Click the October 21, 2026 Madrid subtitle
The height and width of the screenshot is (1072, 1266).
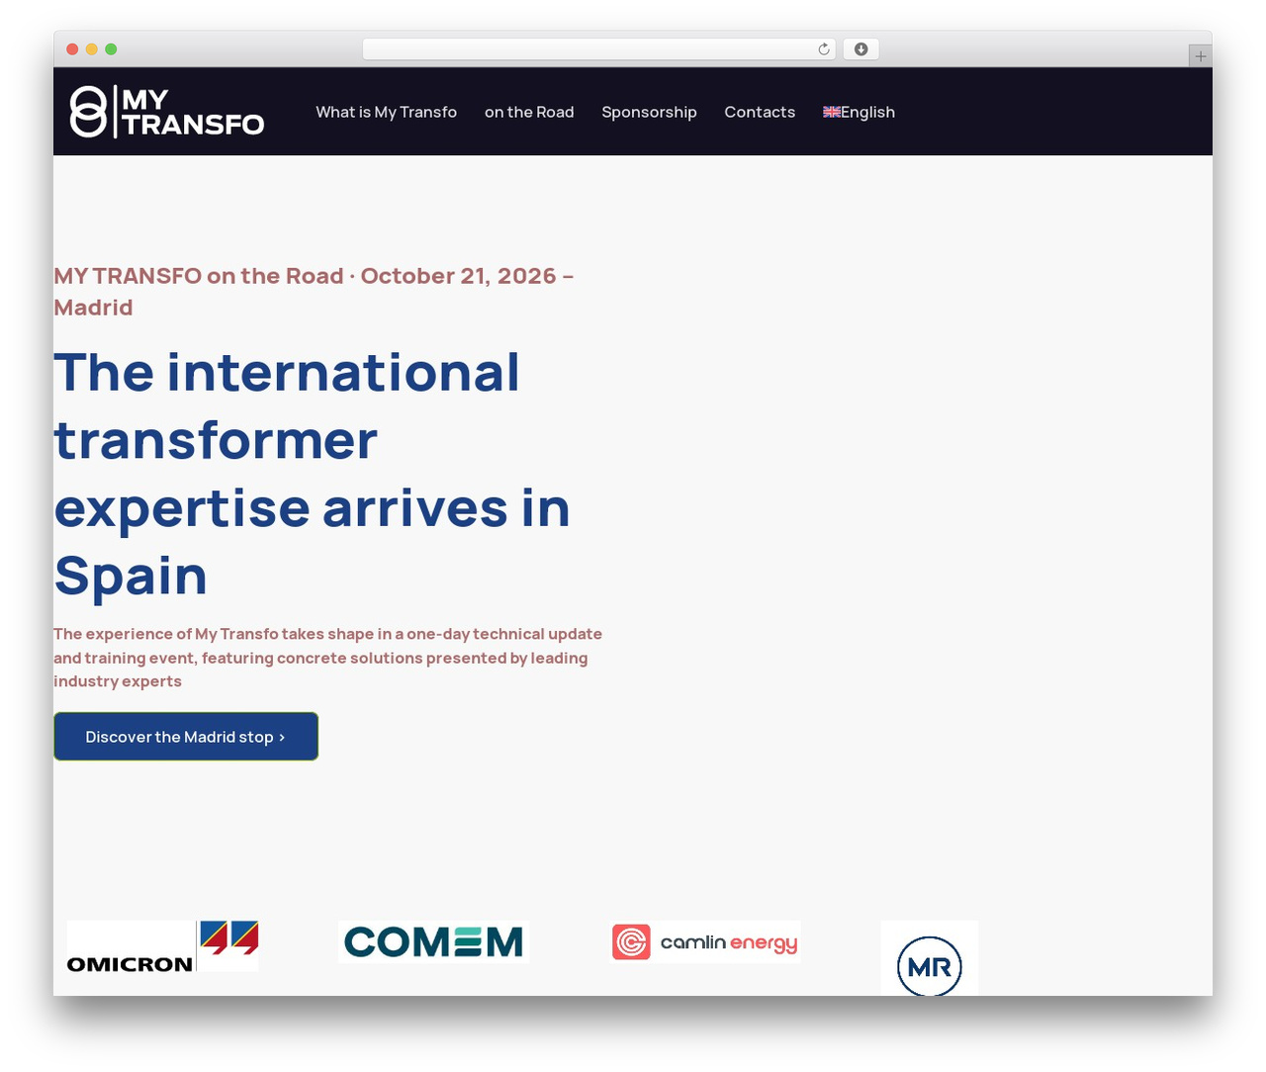point(315,292)
